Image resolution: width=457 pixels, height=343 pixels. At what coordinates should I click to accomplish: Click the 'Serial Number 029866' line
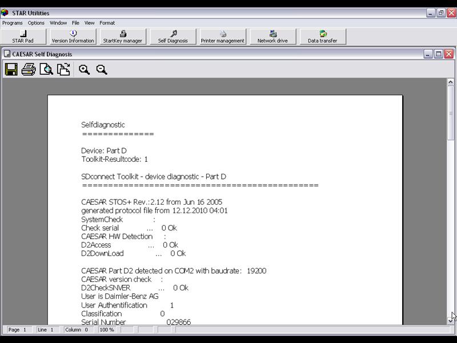[x=136, y=322]
